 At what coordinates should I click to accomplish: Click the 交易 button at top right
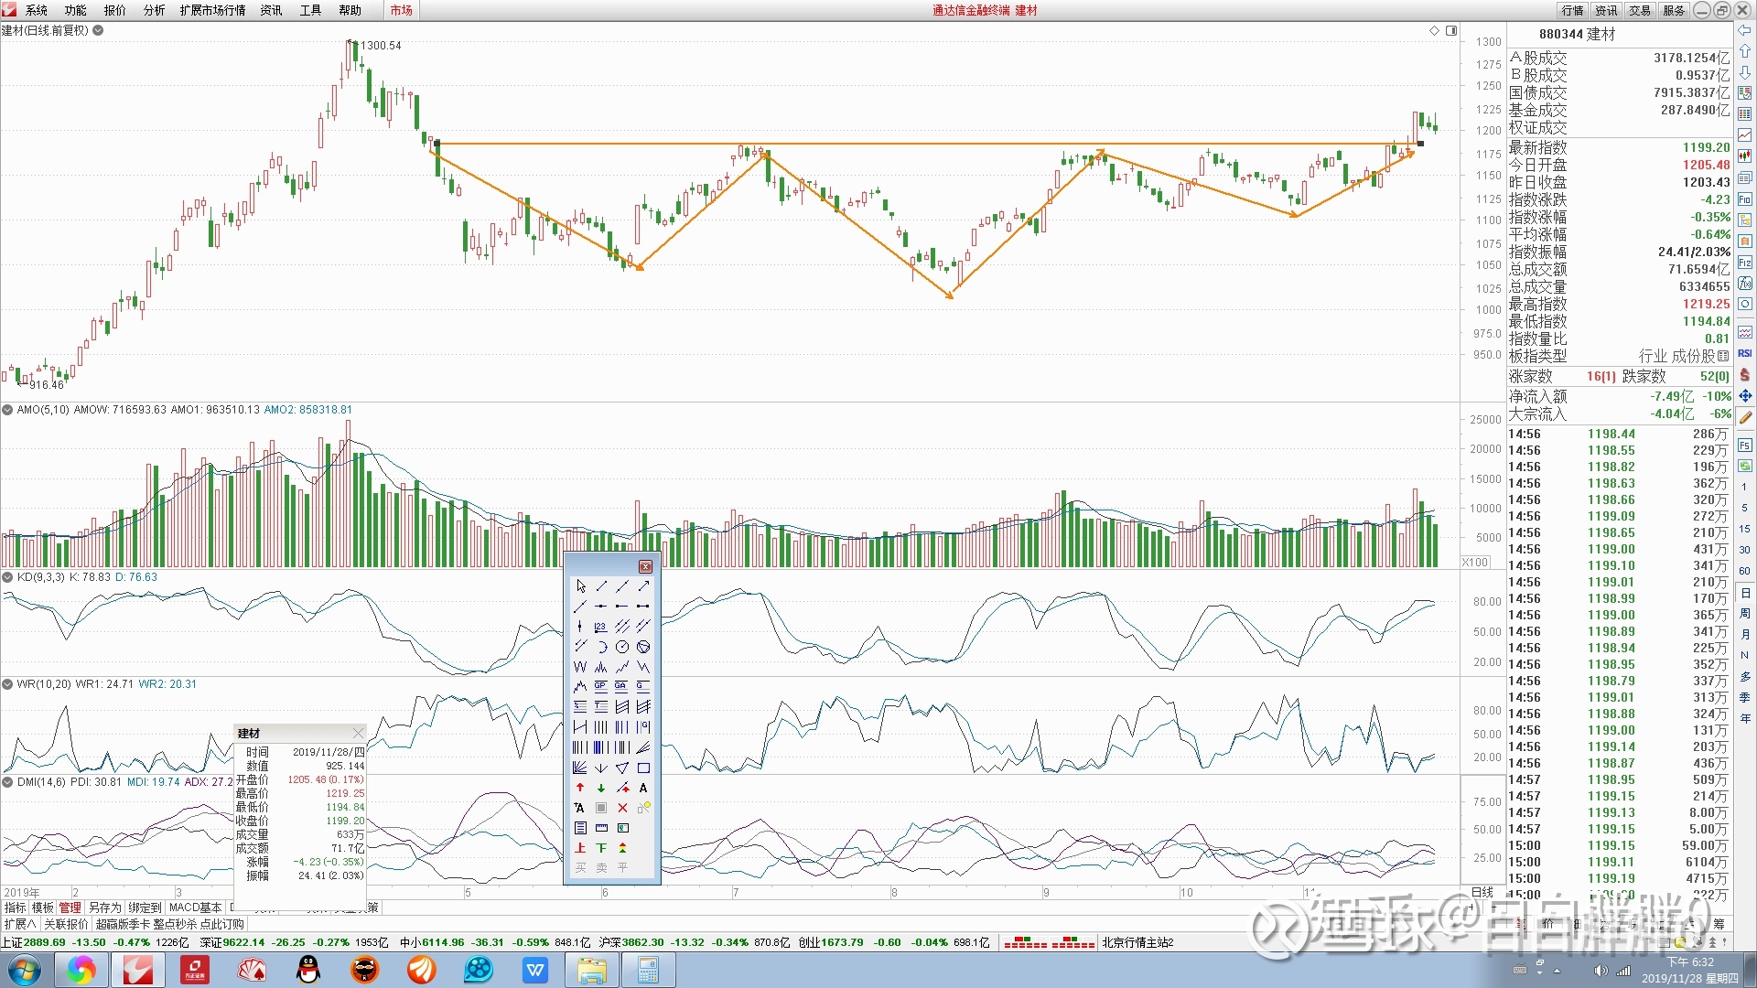[x=1640, y=10]
